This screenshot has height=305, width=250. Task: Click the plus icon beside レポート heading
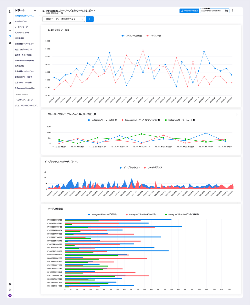coord(35,10)
